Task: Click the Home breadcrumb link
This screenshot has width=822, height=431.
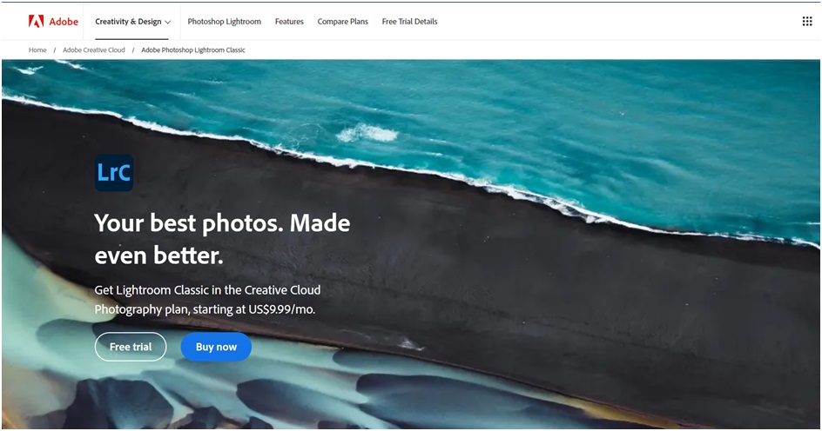Action: pos(37,50)
